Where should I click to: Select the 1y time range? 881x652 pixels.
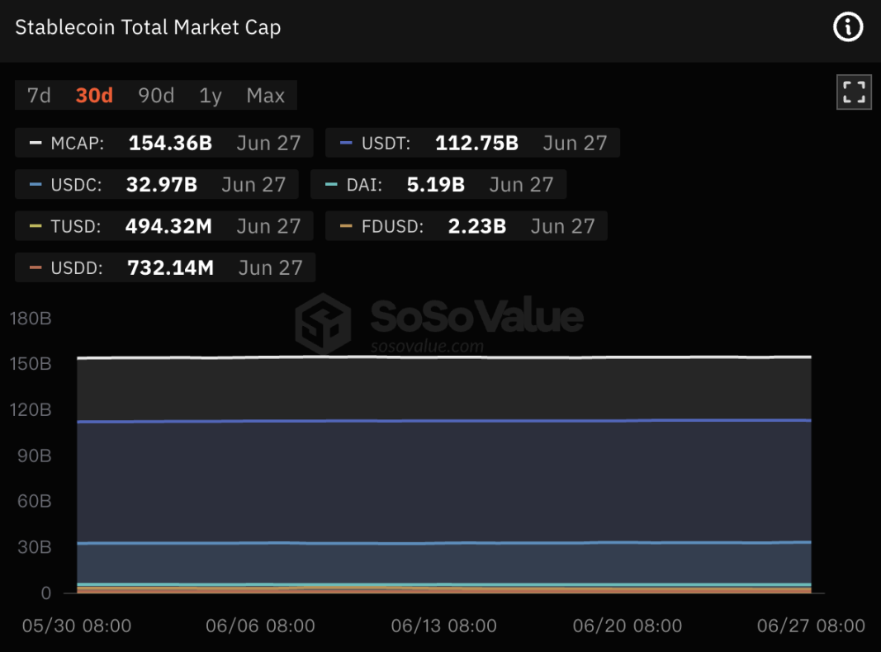pos(211,96)
